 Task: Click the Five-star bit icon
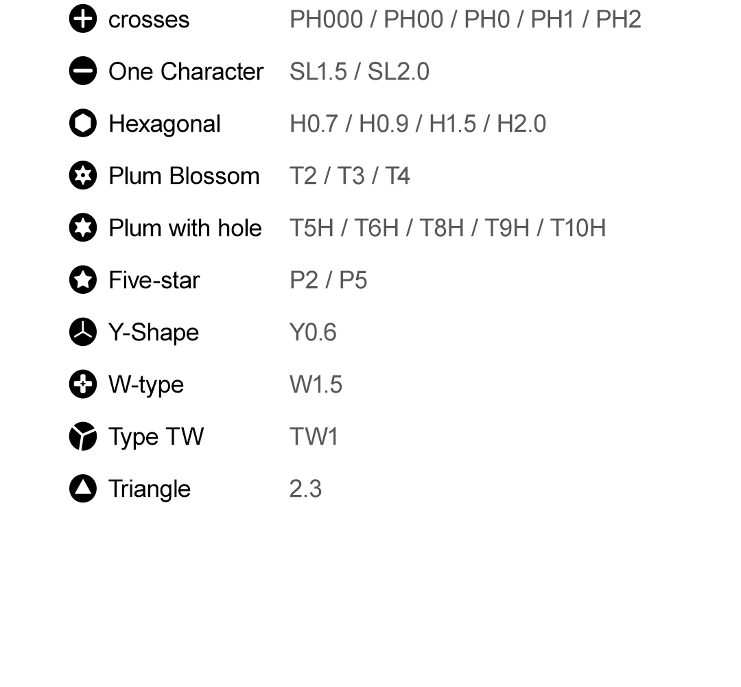click(83, 280)
